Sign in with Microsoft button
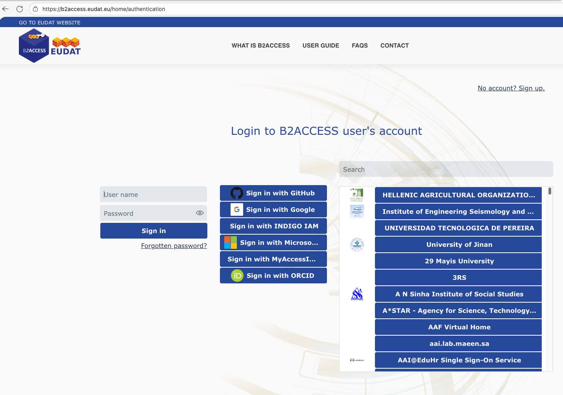The height and width of the screenshot is (395, 563). 273,243
